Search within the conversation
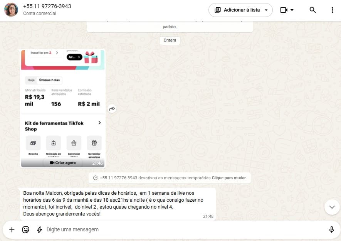The height and width of the screenshot is (241, 341). pyautogui.click(x=312, y=10)
